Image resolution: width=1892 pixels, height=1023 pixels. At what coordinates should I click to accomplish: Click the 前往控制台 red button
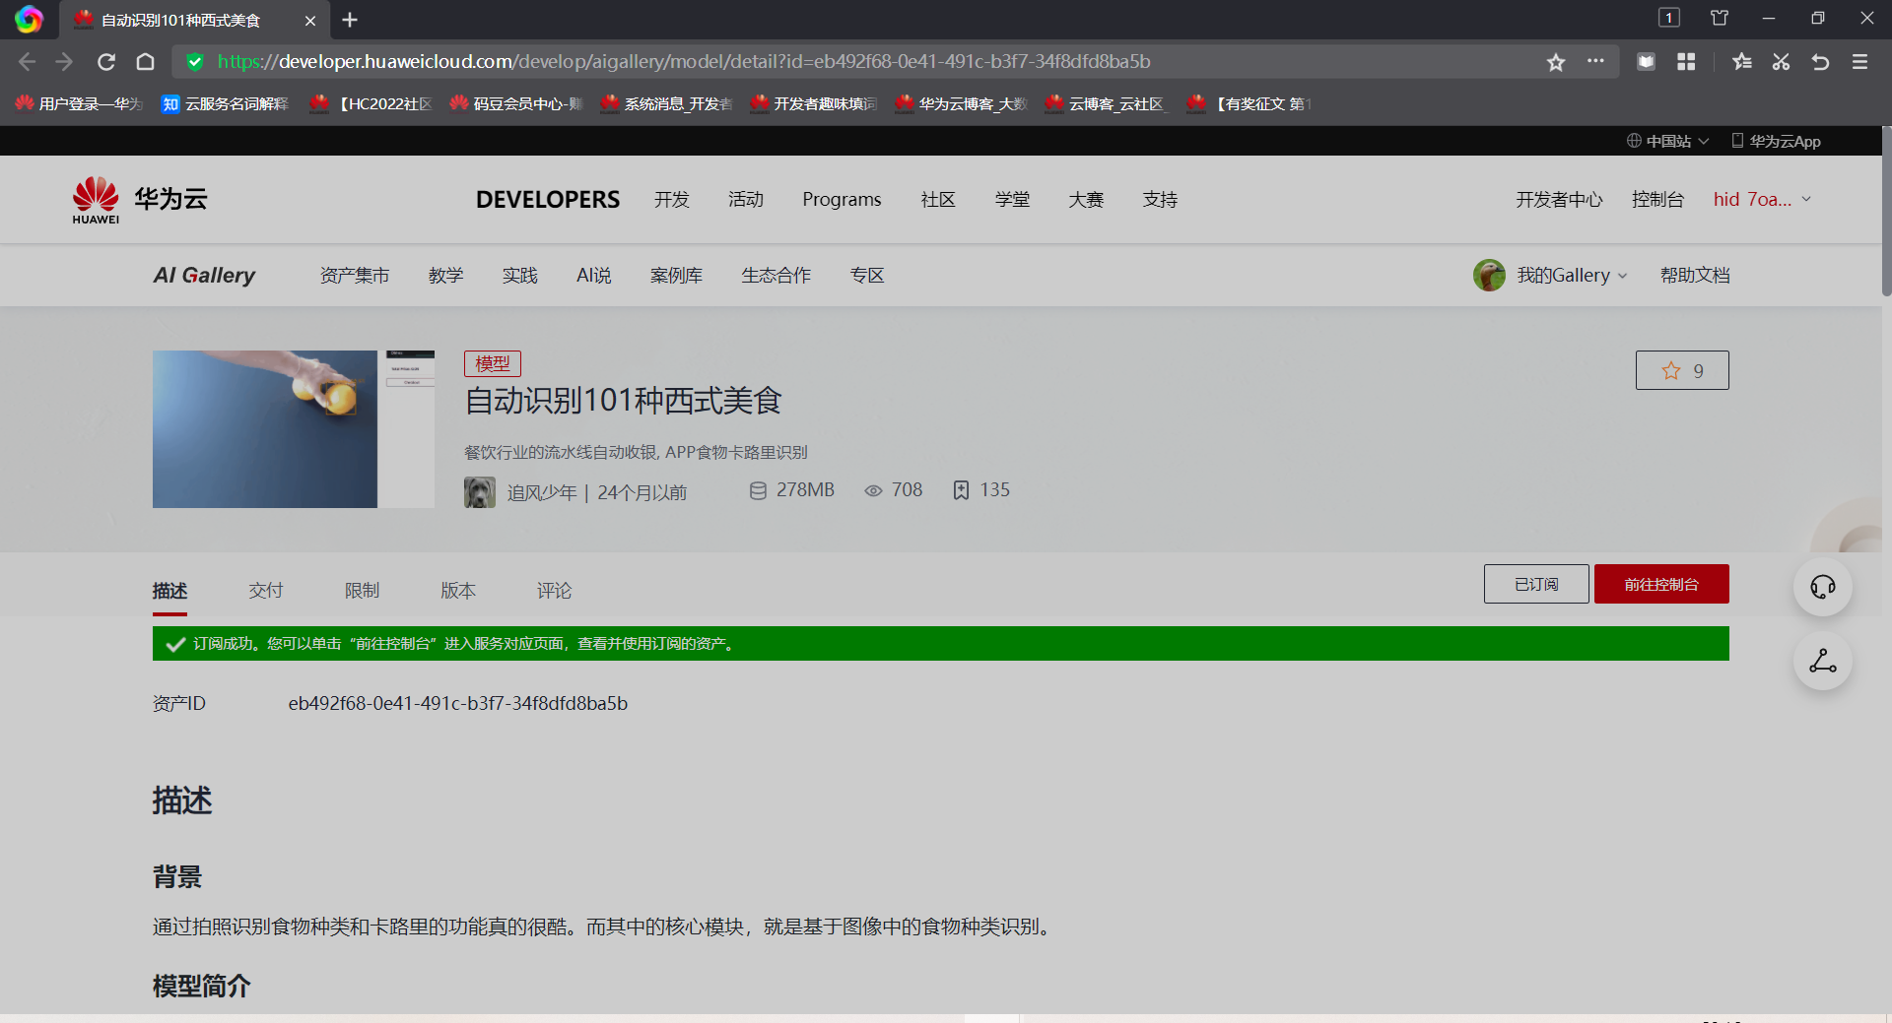coord(1661,584)
